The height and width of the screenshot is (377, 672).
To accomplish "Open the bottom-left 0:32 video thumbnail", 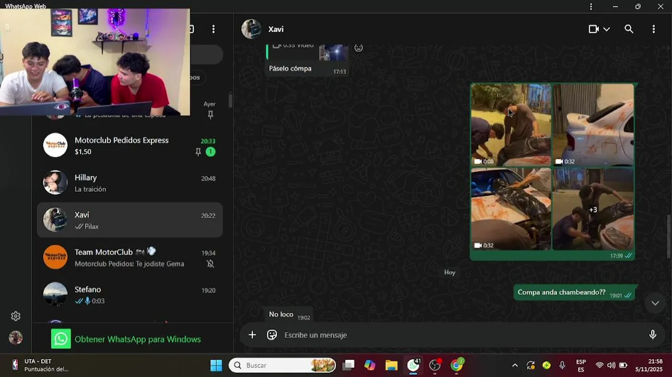I will (x=511, y=209).
